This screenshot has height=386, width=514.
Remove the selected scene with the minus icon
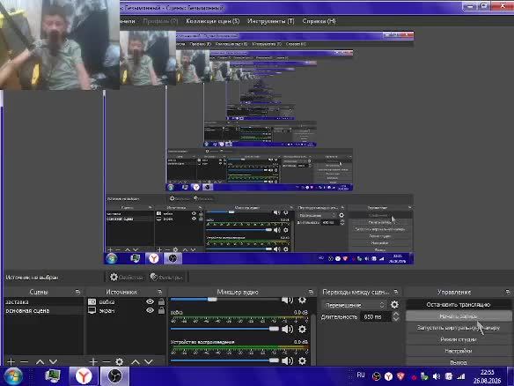[x=25, y=361]
